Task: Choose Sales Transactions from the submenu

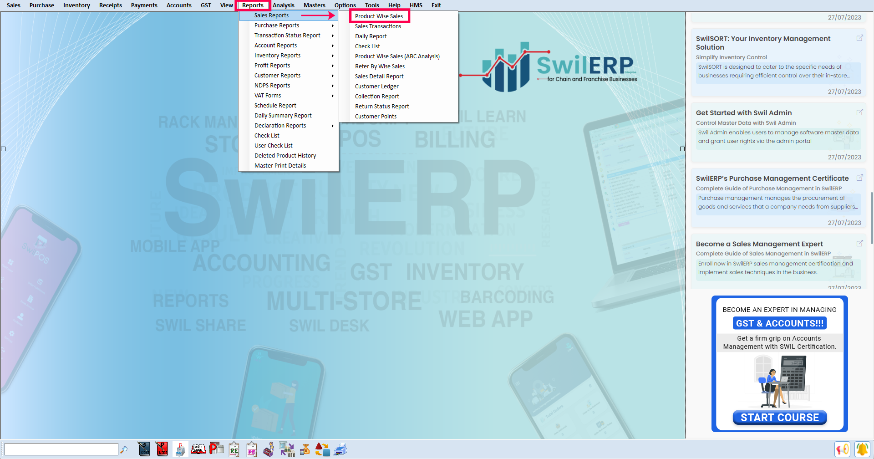Action: pos(378,26)
